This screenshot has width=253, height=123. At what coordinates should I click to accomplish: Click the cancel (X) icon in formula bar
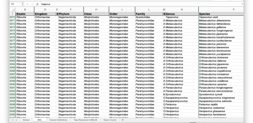27,4
